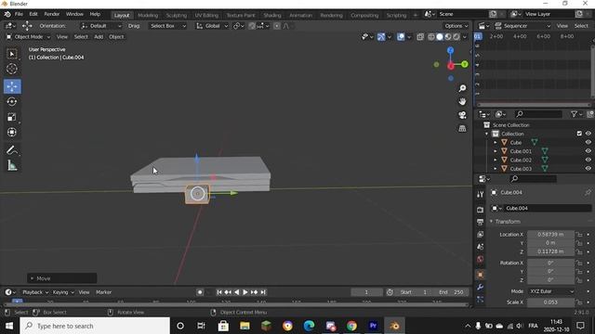The height and width of the screenshot is (334, 595).
Task: Hide Cube.001 in outliner
Action: click(588, 151)
